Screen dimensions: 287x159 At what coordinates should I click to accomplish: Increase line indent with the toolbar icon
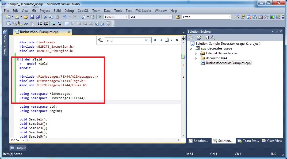(46, 24)
